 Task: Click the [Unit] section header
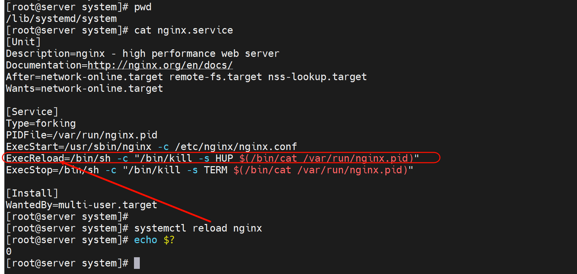[x=23, y=42]
